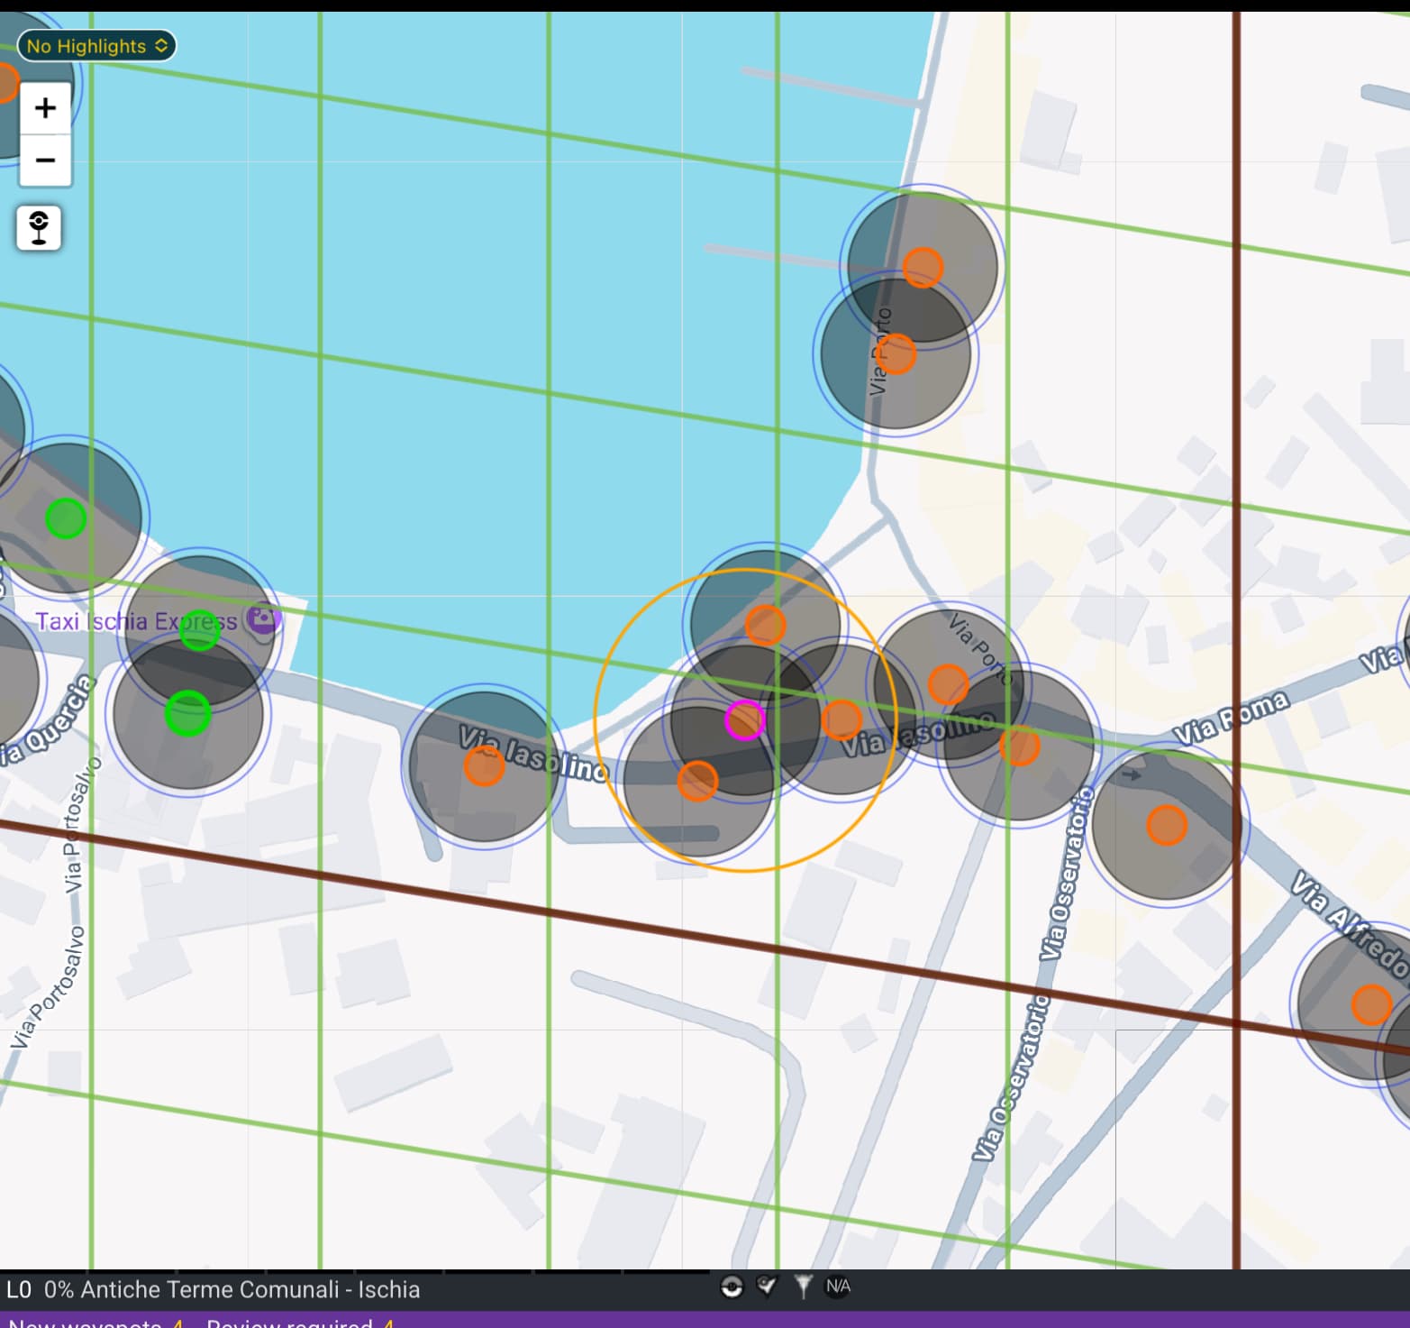Select the orange marker near Via Alfredo
The width and height of the screenshot is (1410, 1328).
[1371, 1004]
